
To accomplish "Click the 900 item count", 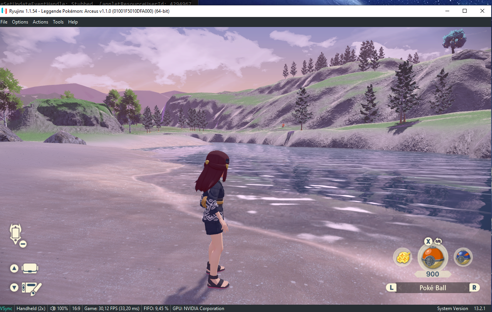I will tap(433, 274).
